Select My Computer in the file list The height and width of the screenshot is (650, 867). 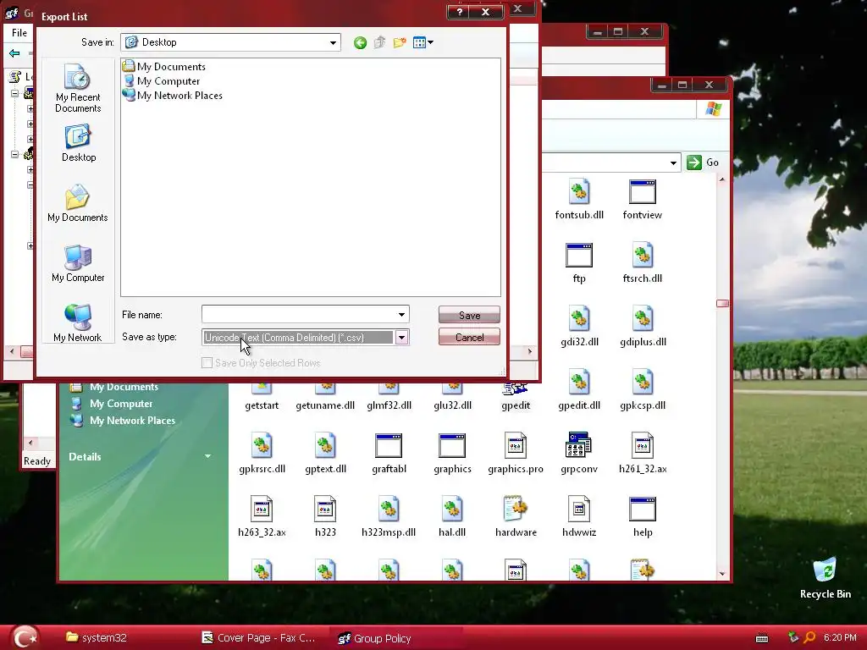[x=162, y=80]
